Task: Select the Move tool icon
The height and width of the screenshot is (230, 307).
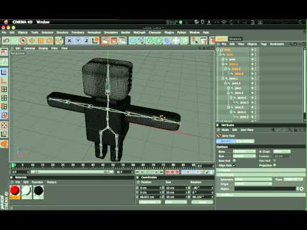Action: pyautogui.click(x=32, y=40)
